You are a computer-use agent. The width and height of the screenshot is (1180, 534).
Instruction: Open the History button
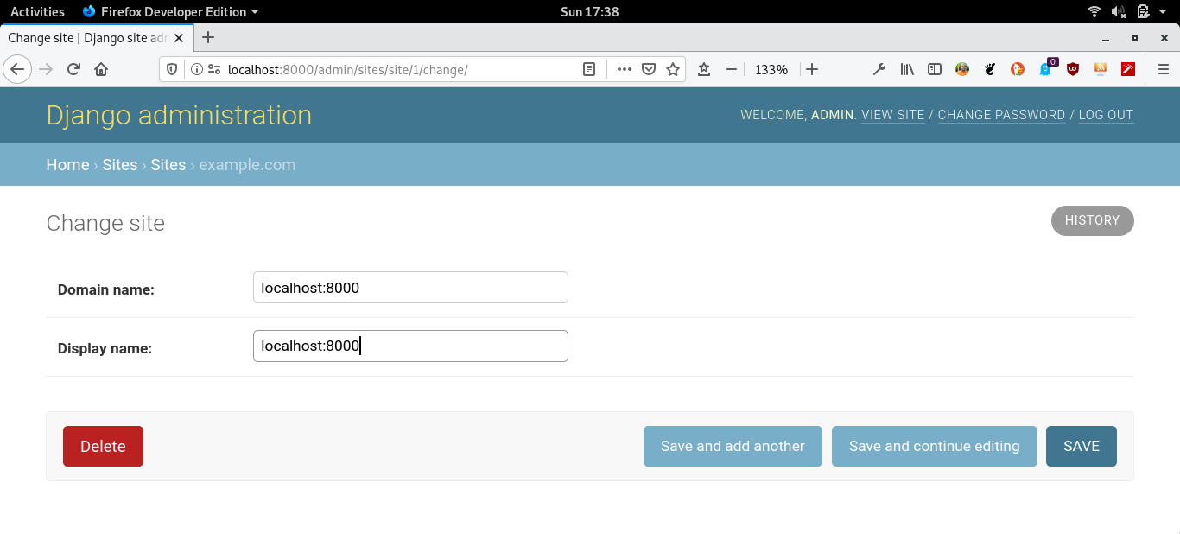pyautogui.click(x=1092, y=220)
